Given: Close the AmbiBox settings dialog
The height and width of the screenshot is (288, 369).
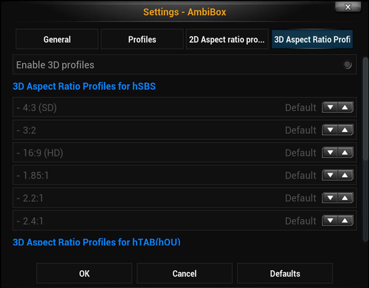Looking at the screenshot, I should coord(348,6).
